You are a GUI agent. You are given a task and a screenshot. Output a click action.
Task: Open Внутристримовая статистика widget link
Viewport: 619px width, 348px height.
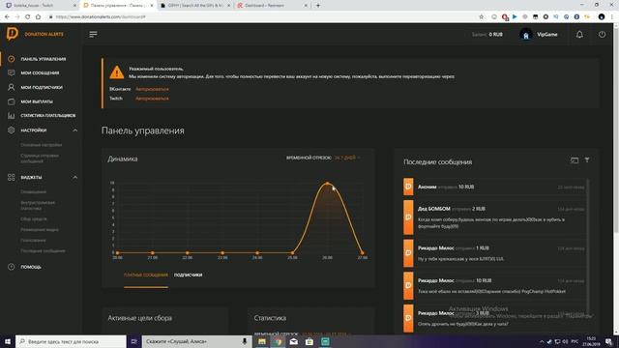pyautogui.click(x=38, y=205)
